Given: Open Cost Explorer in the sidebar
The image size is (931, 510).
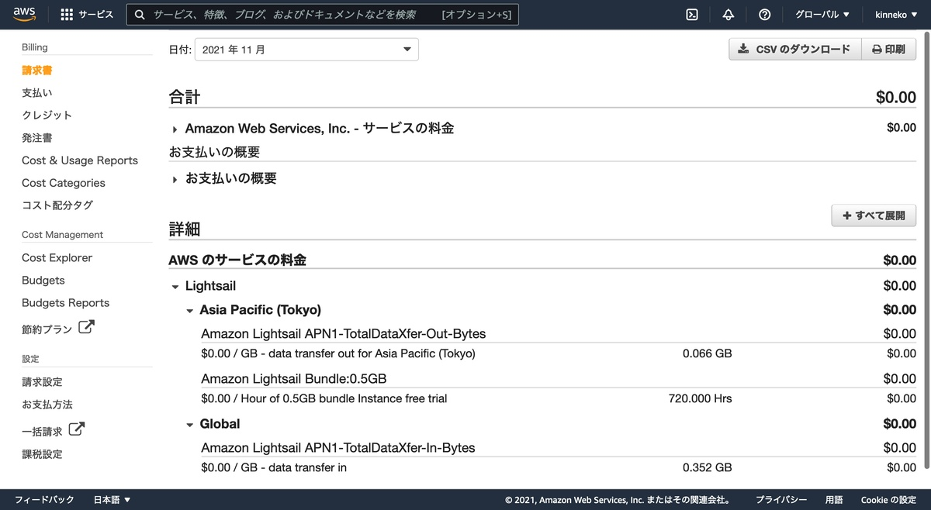Looking at the screenshot, I should (57, 258).
